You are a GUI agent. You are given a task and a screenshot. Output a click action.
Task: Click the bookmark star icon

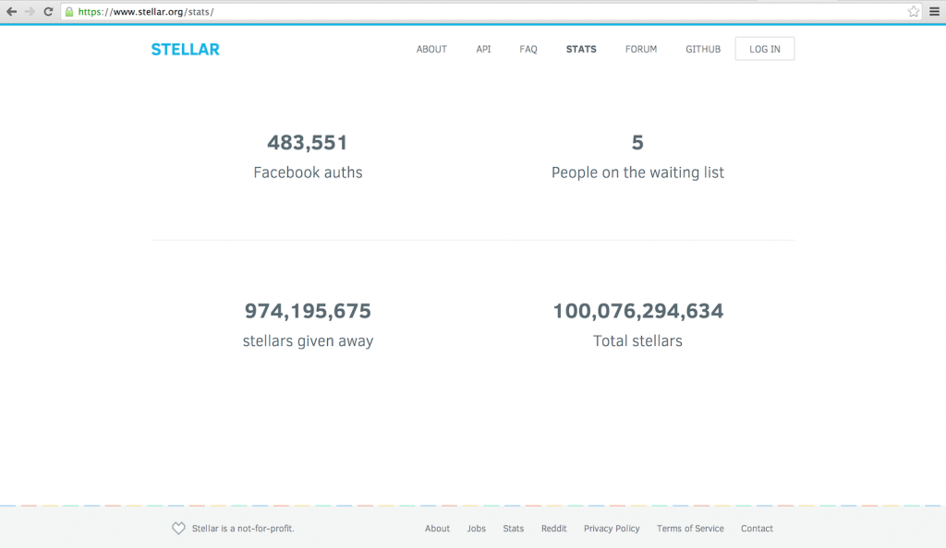(x=913, y=11)
